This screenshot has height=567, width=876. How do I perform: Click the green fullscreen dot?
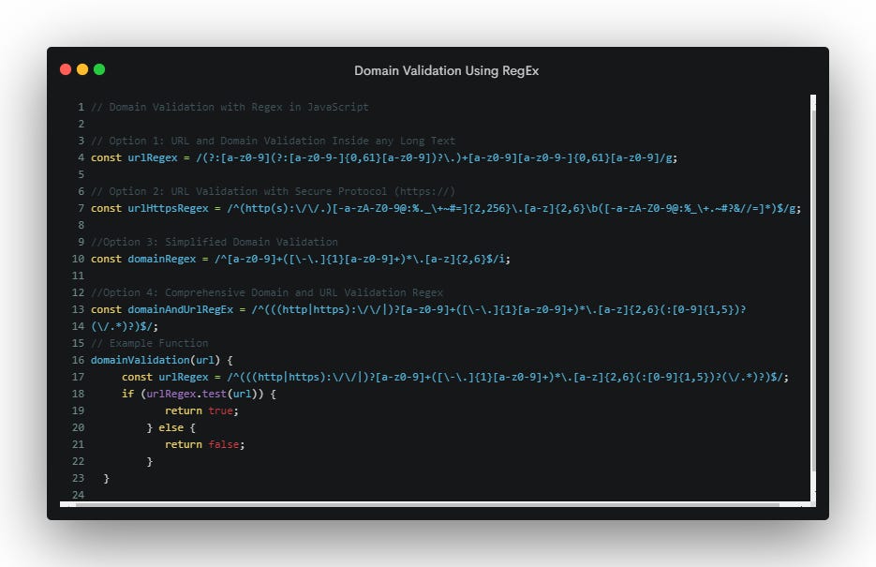coord(98,68)
